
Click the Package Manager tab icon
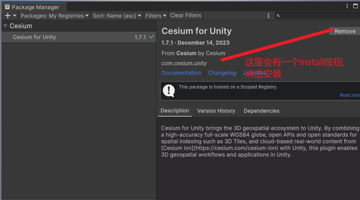pos(7,7)
